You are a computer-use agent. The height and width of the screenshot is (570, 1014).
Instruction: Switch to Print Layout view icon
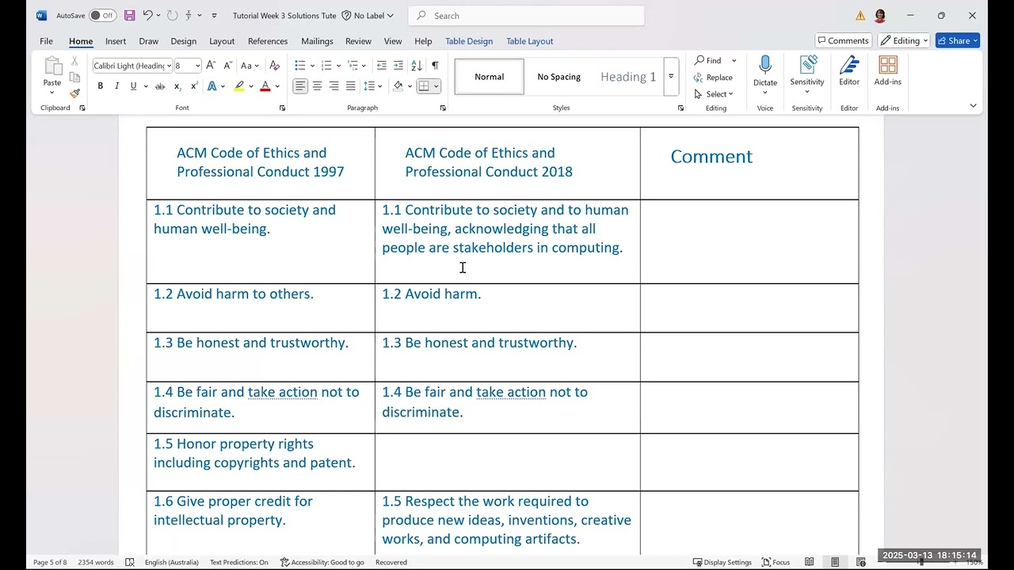tap(835, 562)
